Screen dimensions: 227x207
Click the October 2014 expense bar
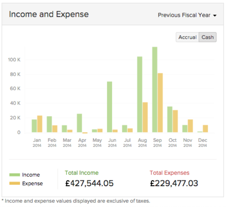(175, 121)
